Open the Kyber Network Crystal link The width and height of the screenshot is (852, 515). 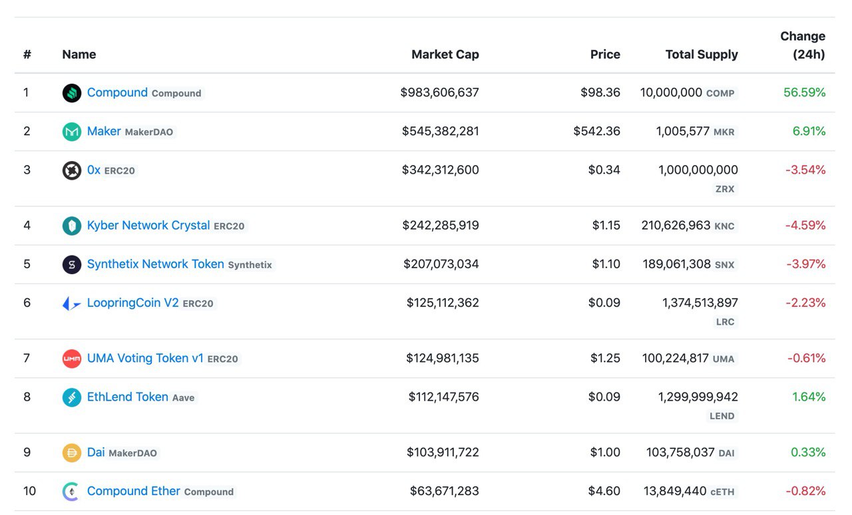pyautogui.click(x=148, y=225)
